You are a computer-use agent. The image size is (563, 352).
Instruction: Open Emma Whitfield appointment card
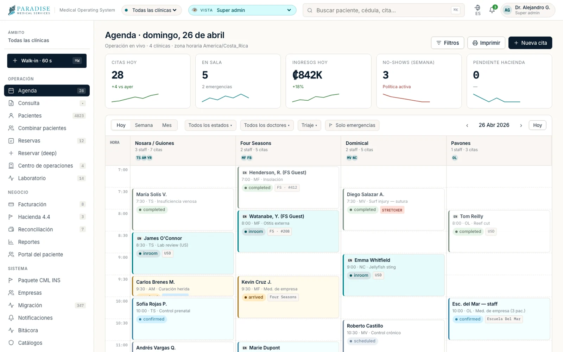pyautogui.click(x=394, y=275)
